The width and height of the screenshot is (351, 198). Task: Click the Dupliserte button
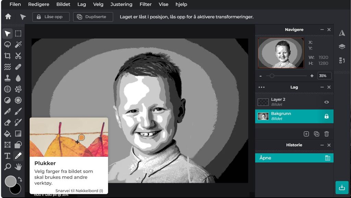93,16
